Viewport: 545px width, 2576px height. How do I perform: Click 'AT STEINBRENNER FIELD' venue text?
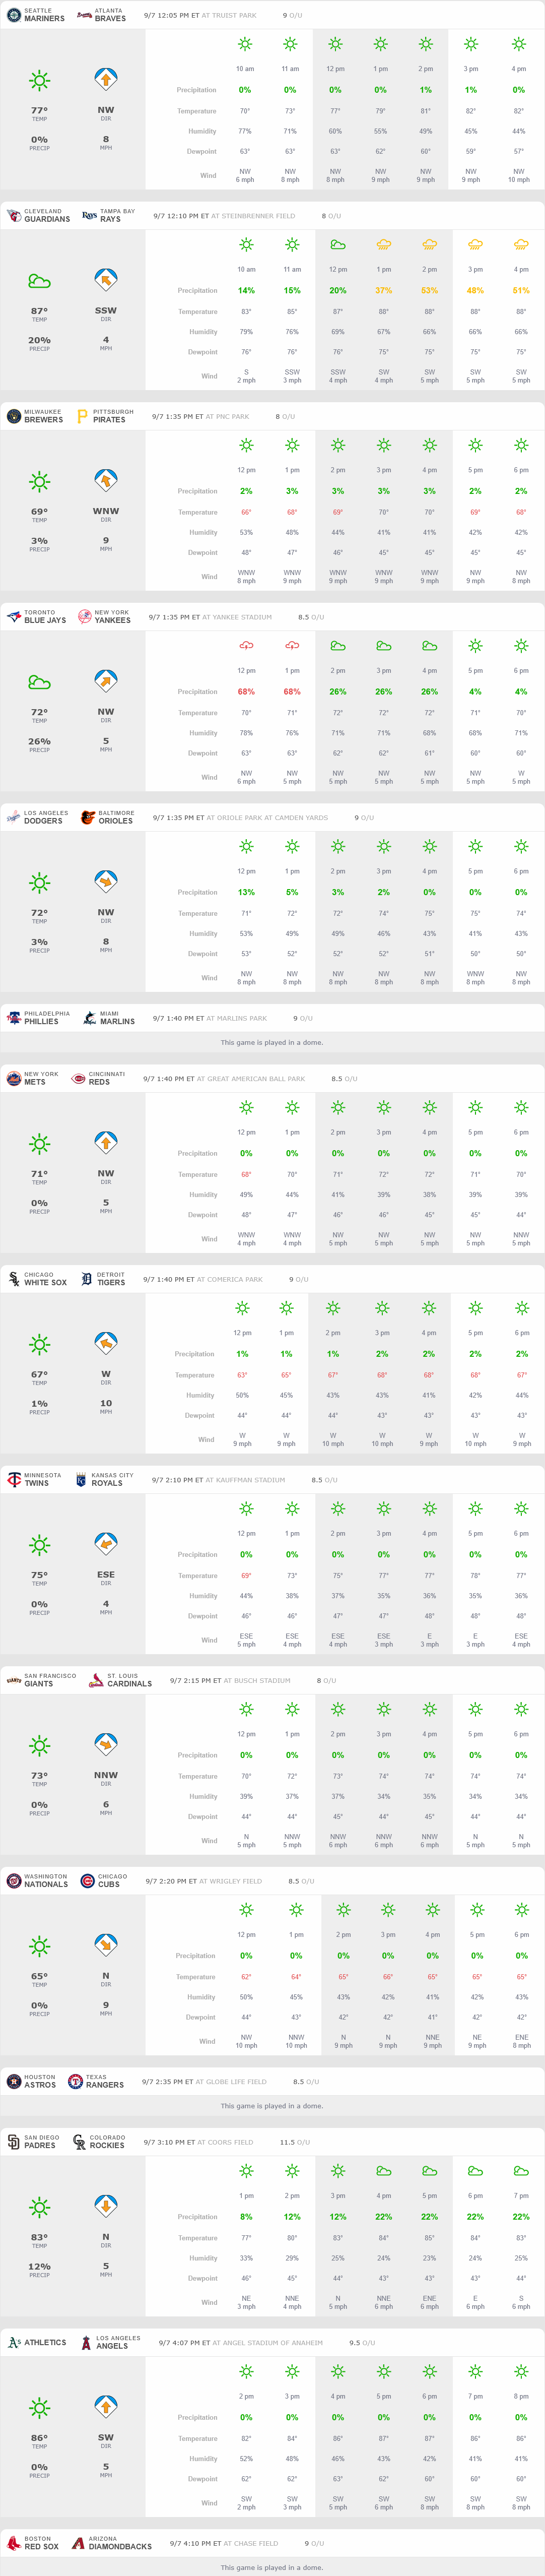click(x=254, y=216)
